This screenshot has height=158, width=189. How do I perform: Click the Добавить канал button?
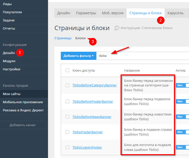coord(22,125)
